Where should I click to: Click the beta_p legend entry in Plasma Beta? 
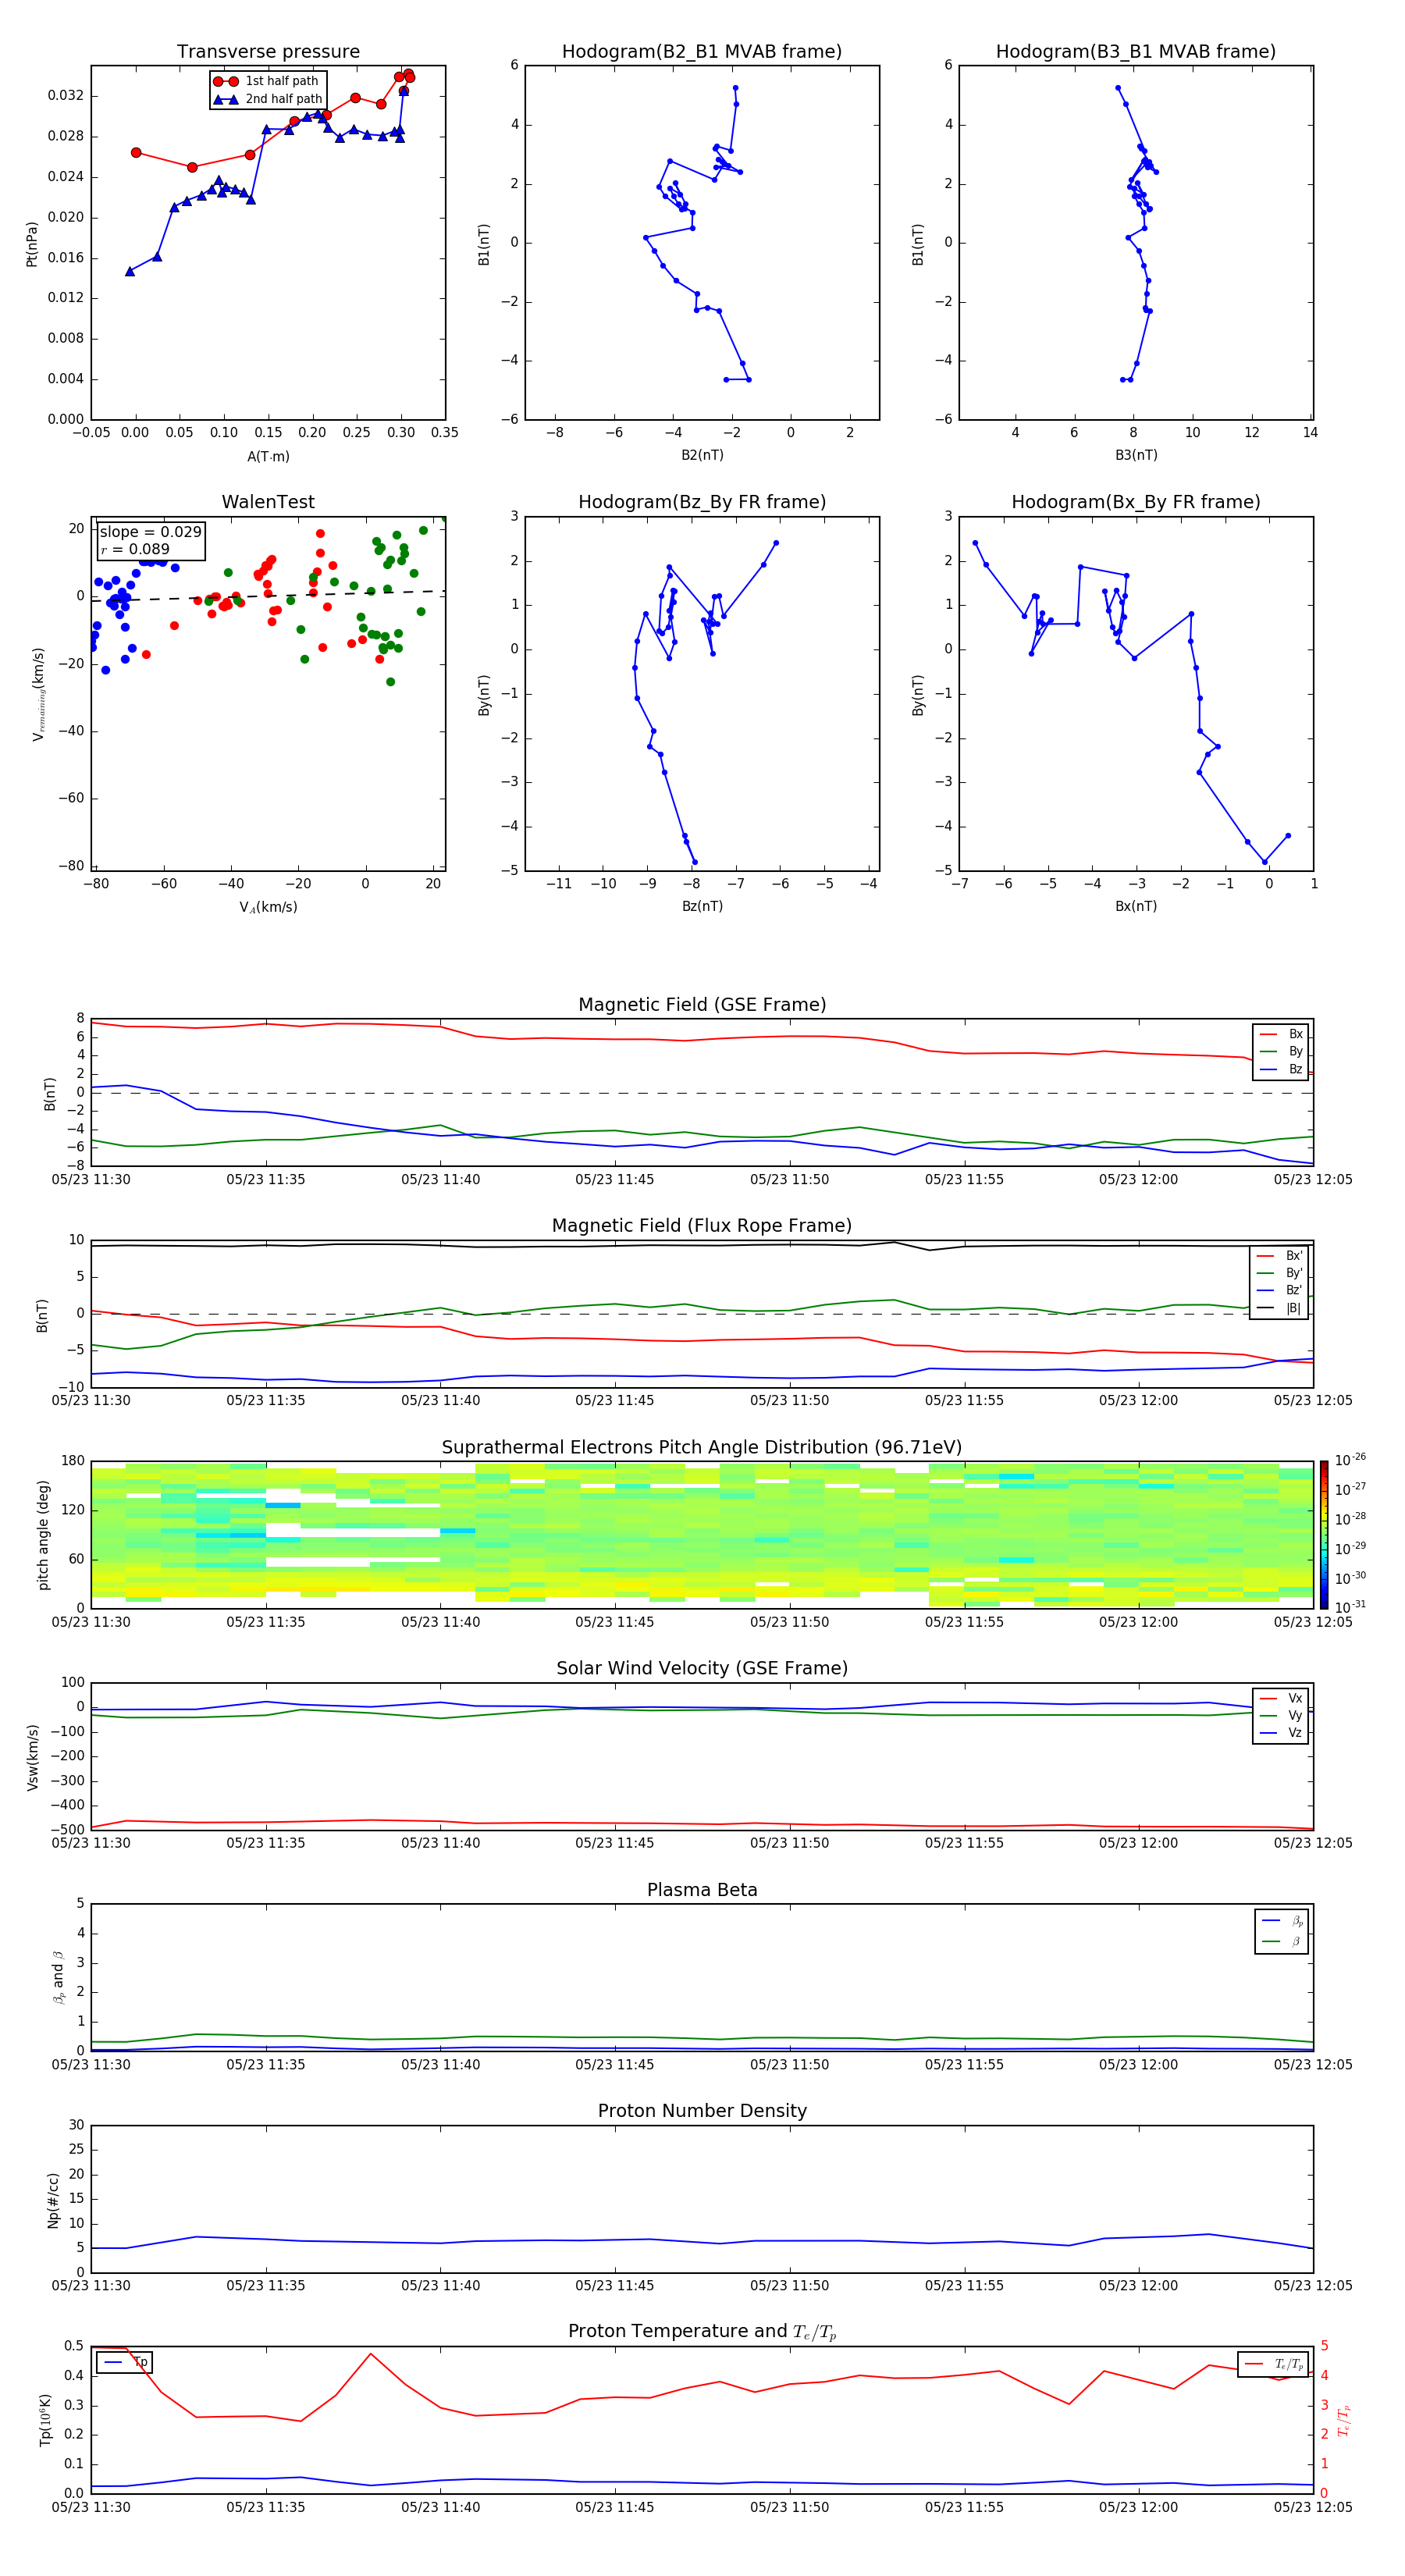pos(1283,1921)
